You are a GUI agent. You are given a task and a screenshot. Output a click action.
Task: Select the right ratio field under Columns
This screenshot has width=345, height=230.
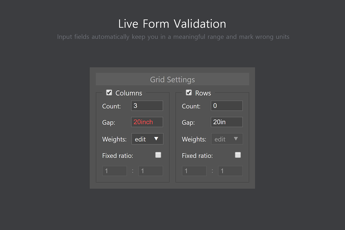(150, 171)
